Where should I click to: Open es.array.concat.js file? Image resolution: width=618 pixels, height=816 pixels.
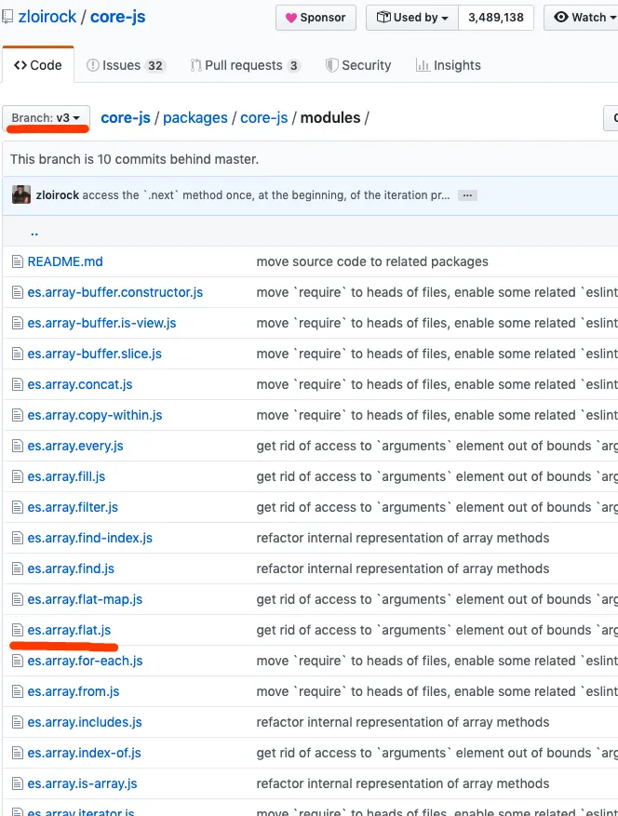click(80, 384)
